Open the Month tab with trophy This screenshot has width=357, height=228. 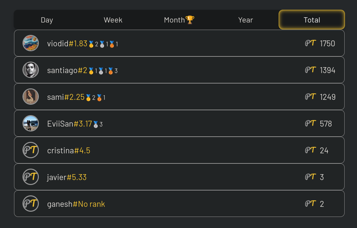(179, 20)
